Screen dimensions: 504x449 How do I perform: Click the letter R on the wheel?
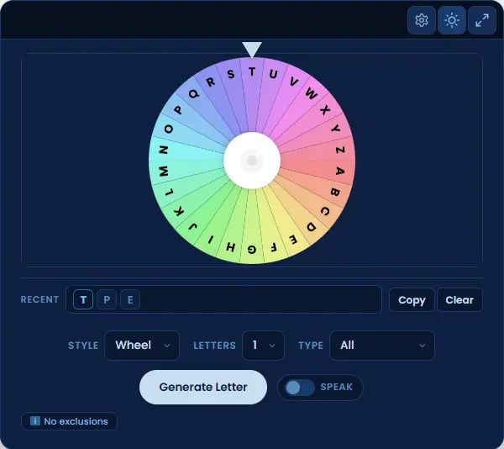point(211,82)
